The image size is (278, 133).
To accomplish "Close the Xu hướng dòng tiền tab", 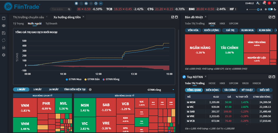I will coord(83,17).
